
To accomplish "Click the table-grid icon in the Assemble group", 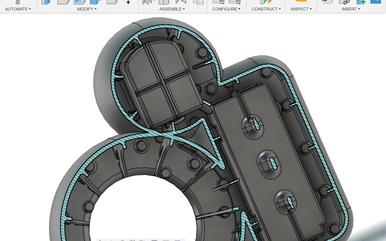I will point(198,2).
